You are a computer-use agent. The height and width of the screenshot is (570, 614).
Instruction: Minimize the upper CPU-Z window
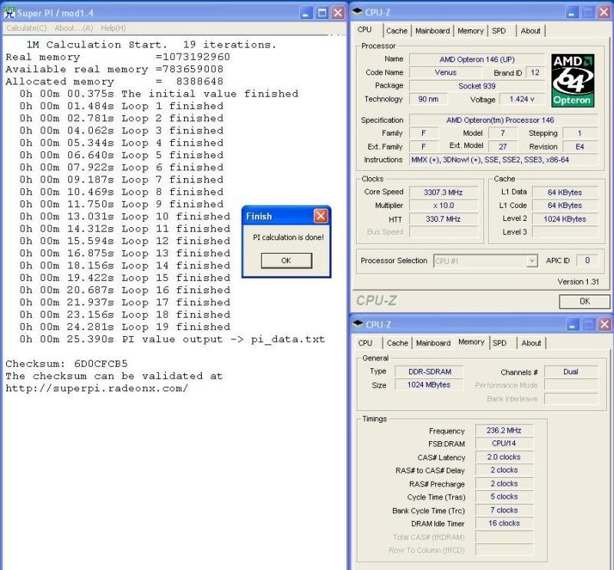coord(572,12)
